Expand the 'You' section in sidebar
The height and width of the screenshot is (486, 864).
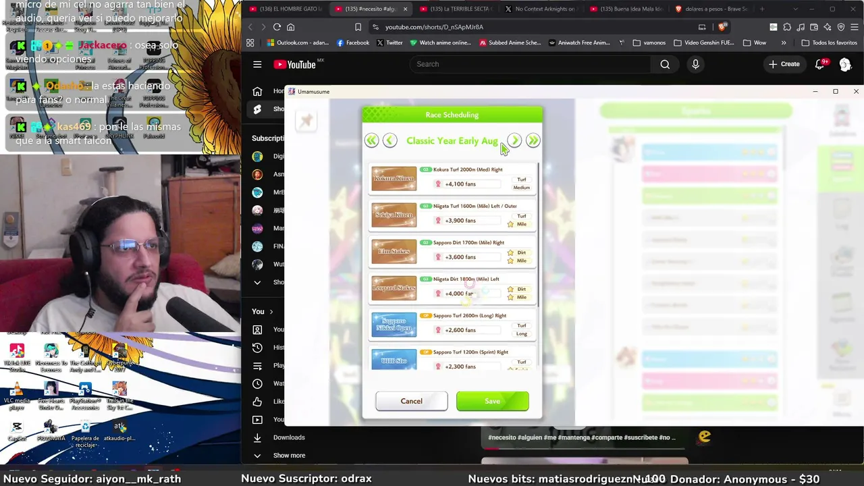[x=262, y=311]
